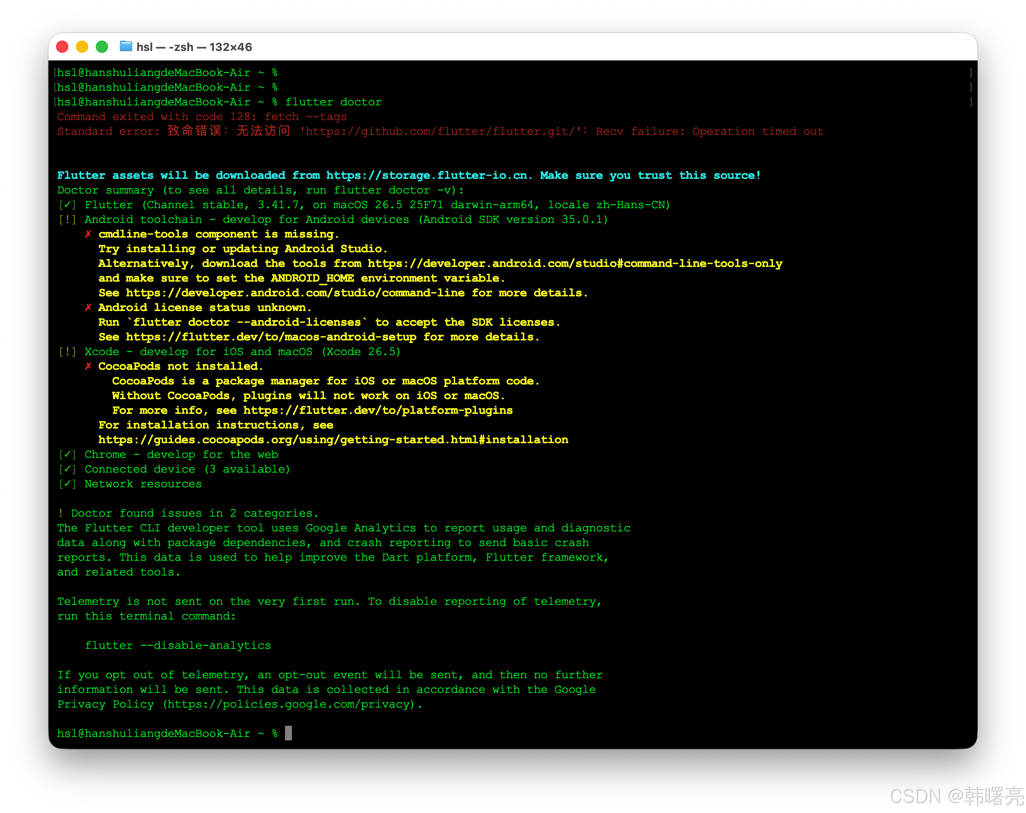Click the [!] marker beside 'Xcode - develop'

pyautogui.click(x=67, y=352)
